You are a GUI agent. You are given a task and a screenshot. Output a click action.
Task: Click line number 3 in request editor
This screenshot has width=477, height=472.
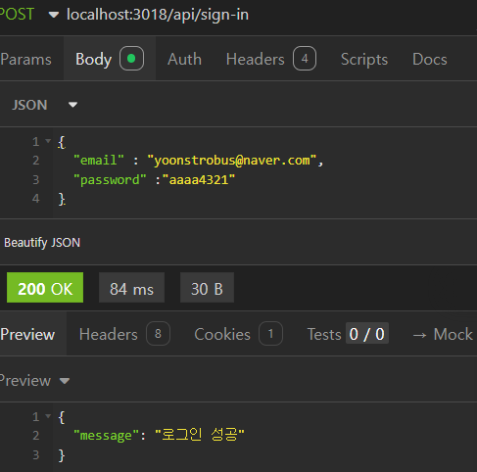point(36,180)
